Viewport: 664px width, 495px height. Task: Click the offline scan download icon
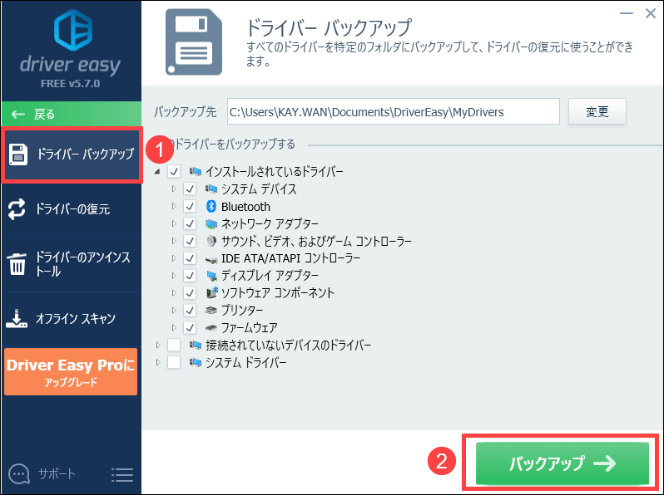17,318
